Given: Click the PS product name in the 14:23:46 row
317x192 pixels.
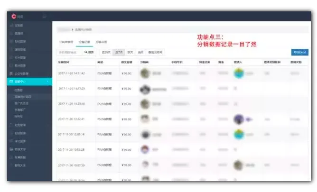Looking at the screenshot, I should [x=104, y=104].
